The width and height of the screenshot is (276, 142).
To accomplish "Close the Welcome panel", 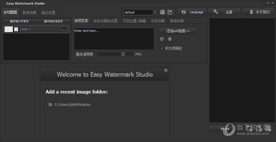I will 166,70.
